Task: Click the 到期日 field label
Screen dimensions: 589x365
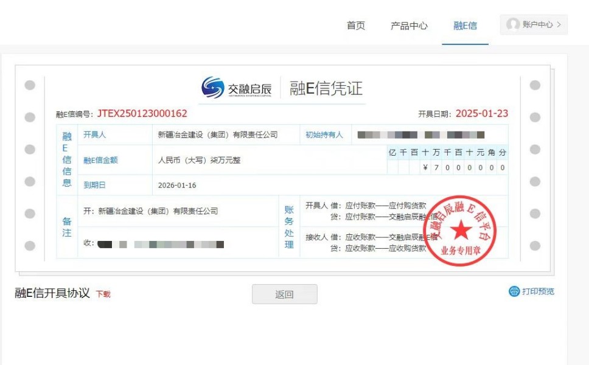Action: point(94,185)
